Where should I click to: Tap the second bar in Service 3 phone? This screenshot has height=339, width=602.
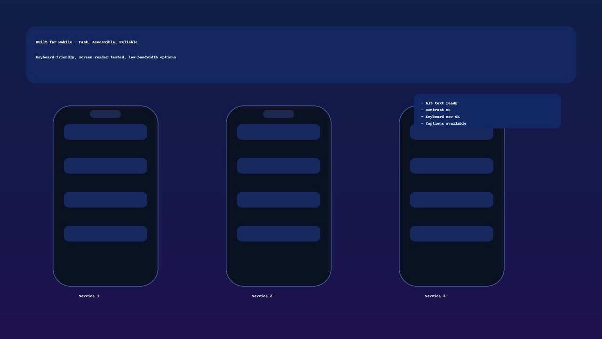[451, 166]
